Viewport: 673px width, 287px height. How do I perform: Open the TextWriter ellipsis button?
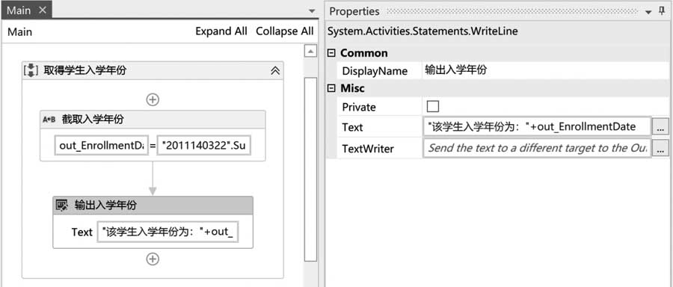[x=660, y=148]
